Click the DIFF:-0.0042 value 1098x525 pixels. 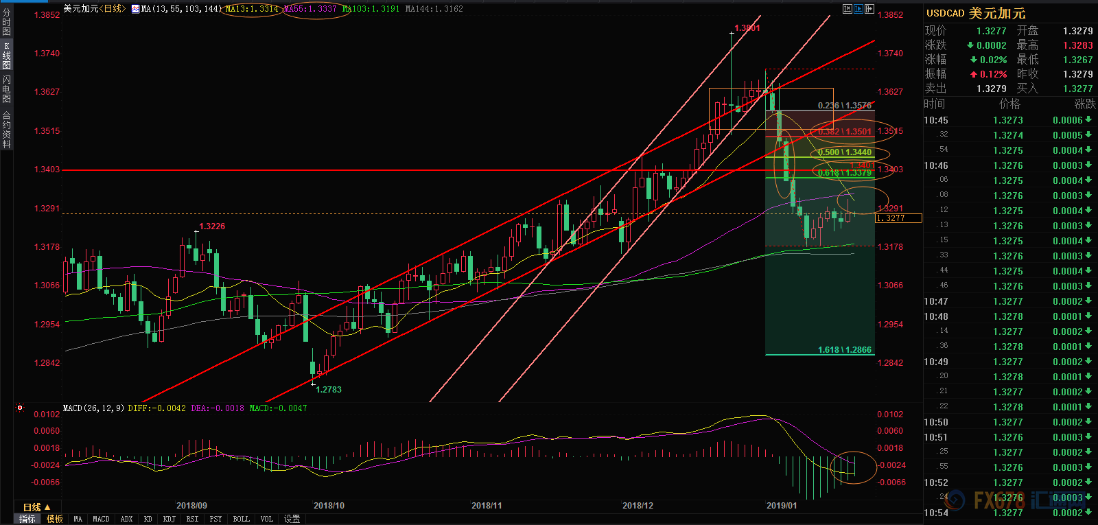156,408
